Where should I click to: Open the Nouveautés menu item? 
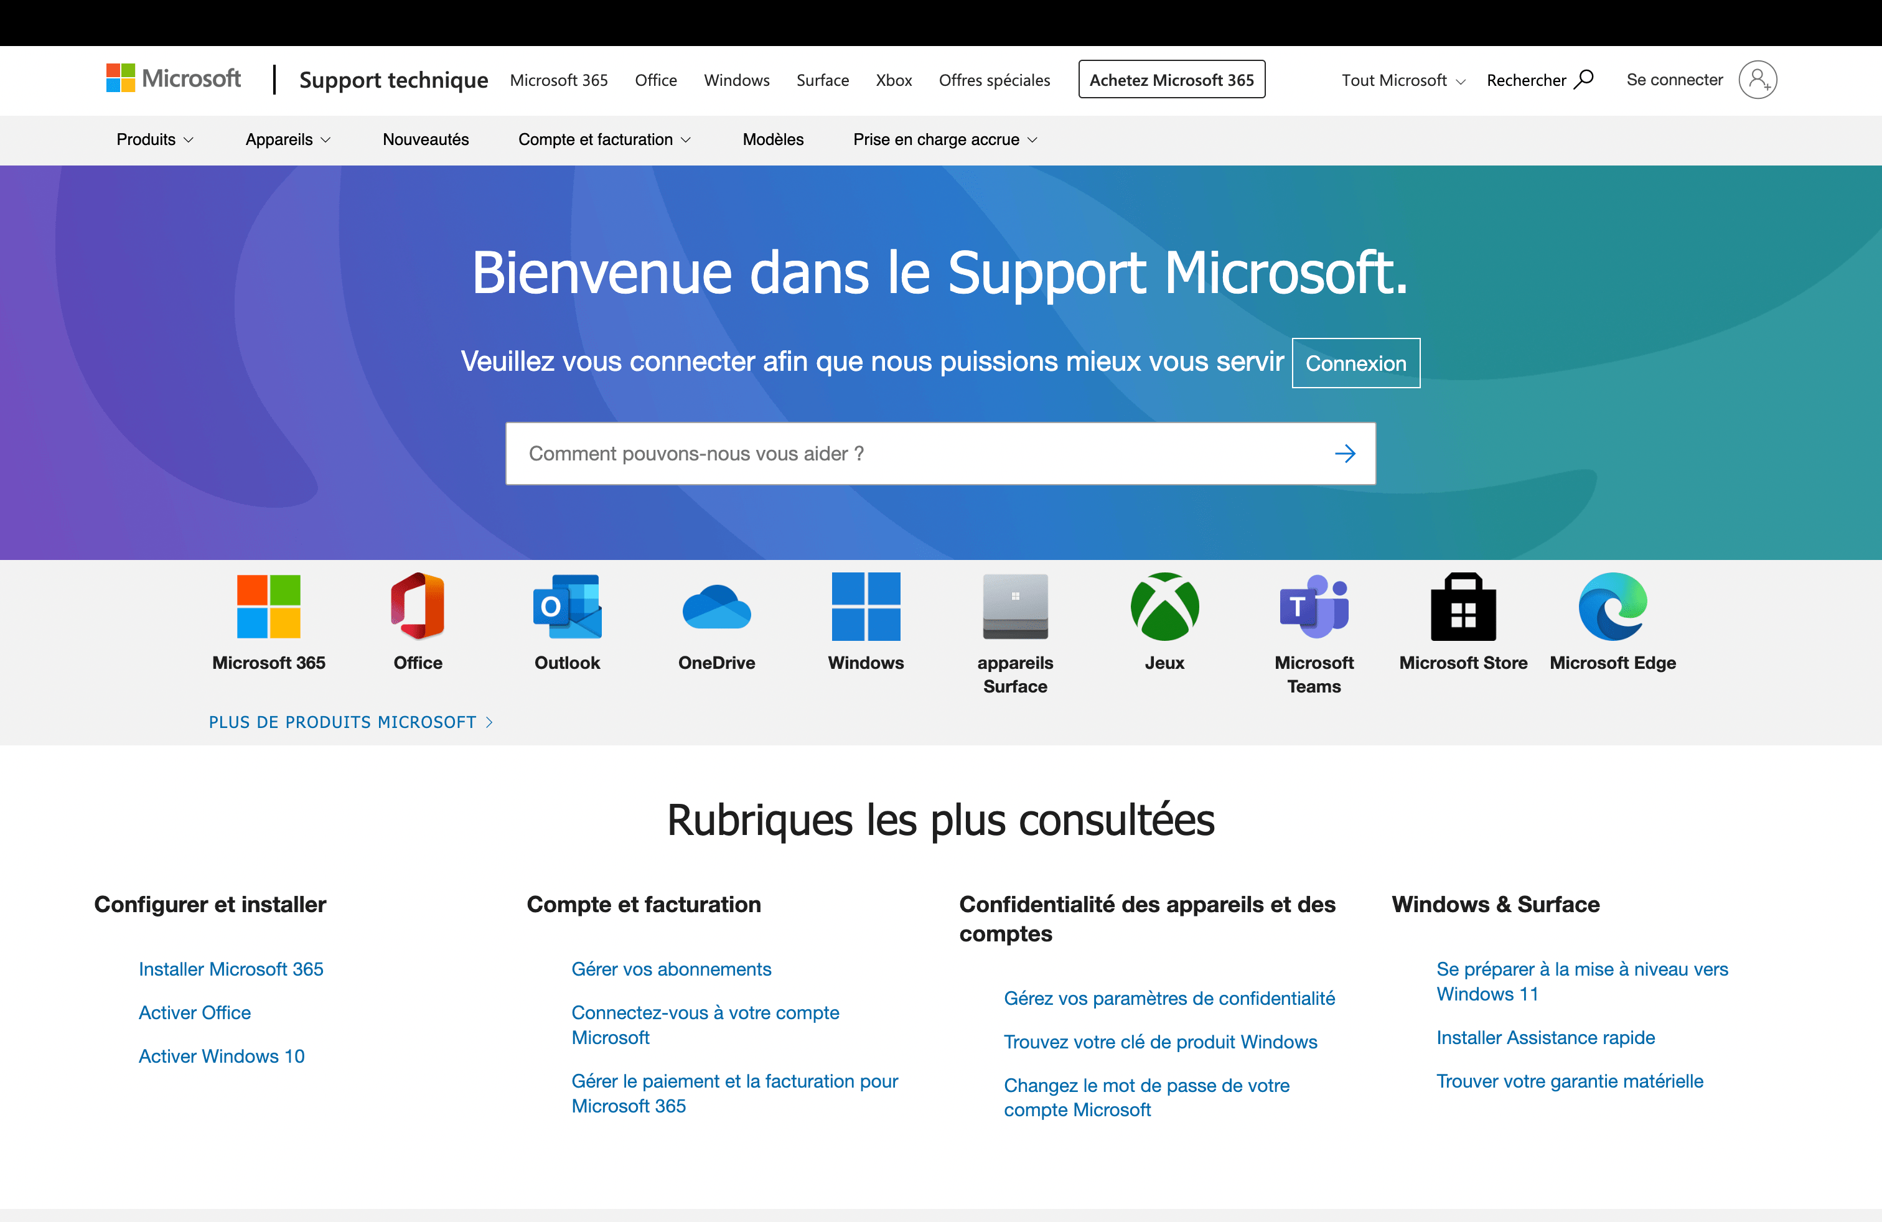point(426,140)
